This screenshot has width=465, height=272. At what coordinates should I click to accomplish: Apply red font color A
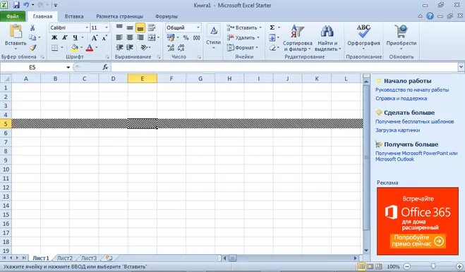pos(90,47)
